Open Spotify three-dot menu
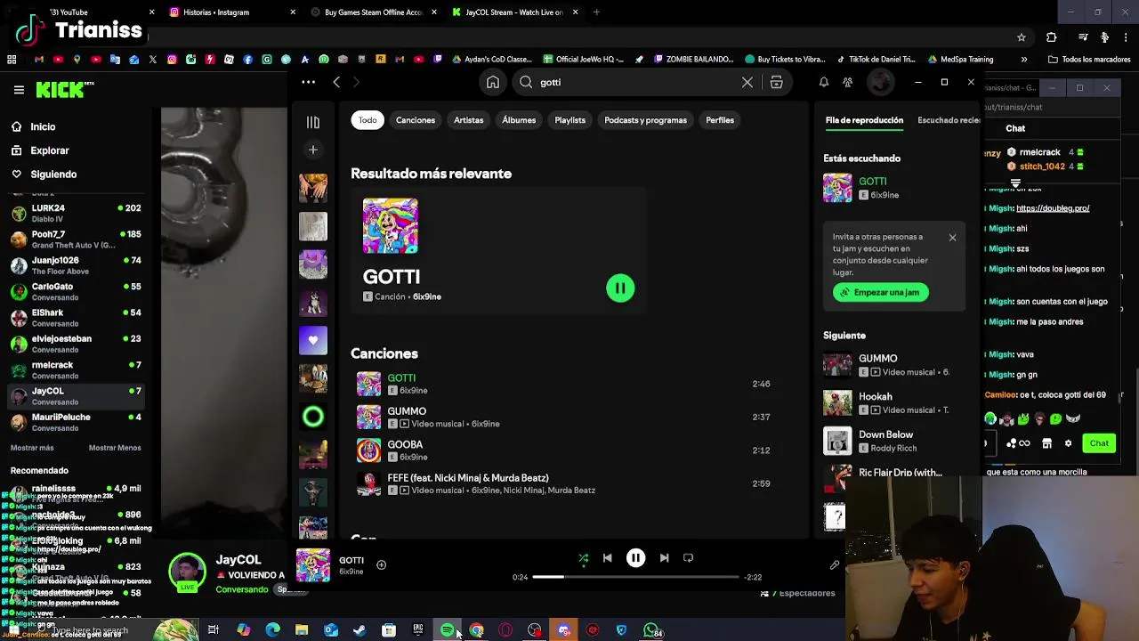Viewport: 1139px width, 641px height. pos(308,82)
